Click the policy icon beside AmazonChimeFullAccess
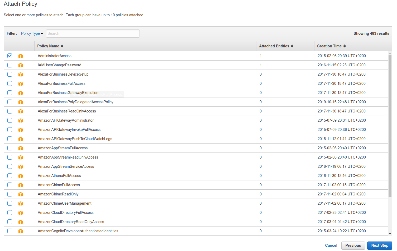This screenshot has height=251, width=397. [x=21, y=185]
